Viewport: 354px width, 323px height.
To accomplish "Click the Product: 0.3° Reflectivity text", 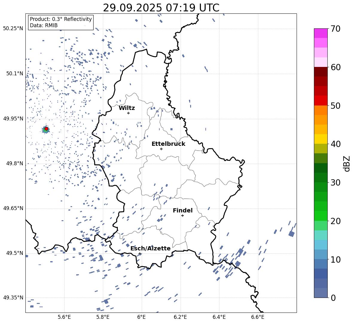I will (61, 19).
